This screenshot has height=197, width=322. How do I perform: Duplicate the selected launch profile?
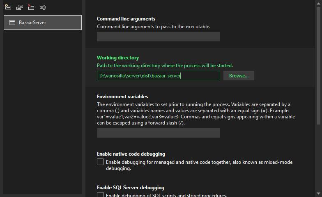click(x=19, y=7)
